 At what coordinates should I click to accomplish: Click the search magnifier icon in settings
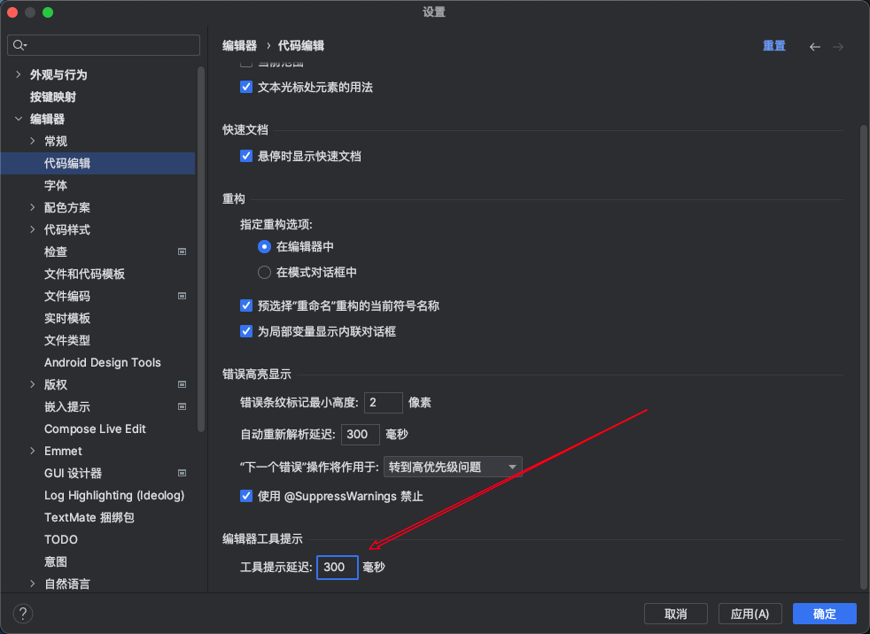(19, 45)
